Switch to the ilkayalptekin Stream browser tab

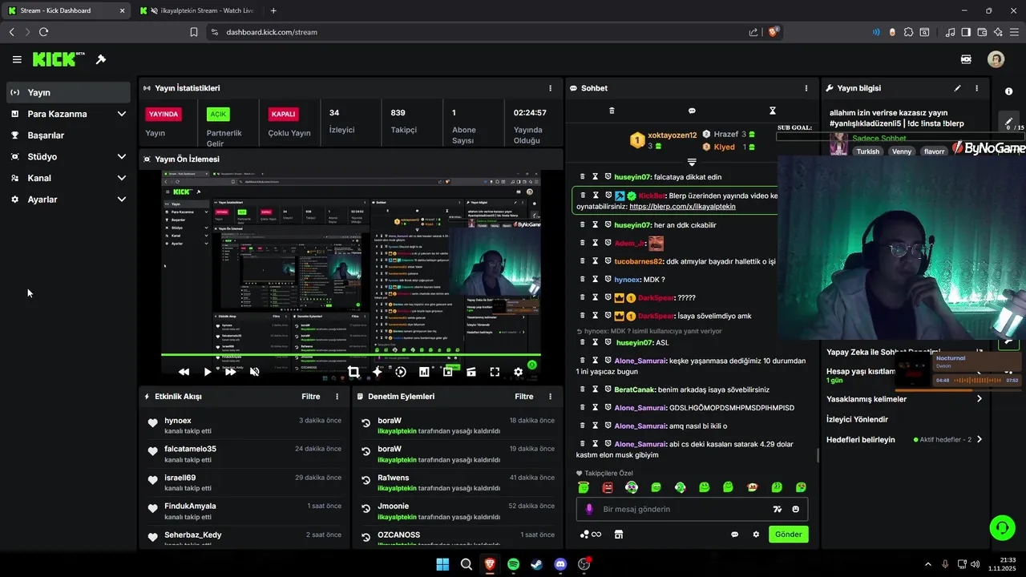click(x=196, y=10)
